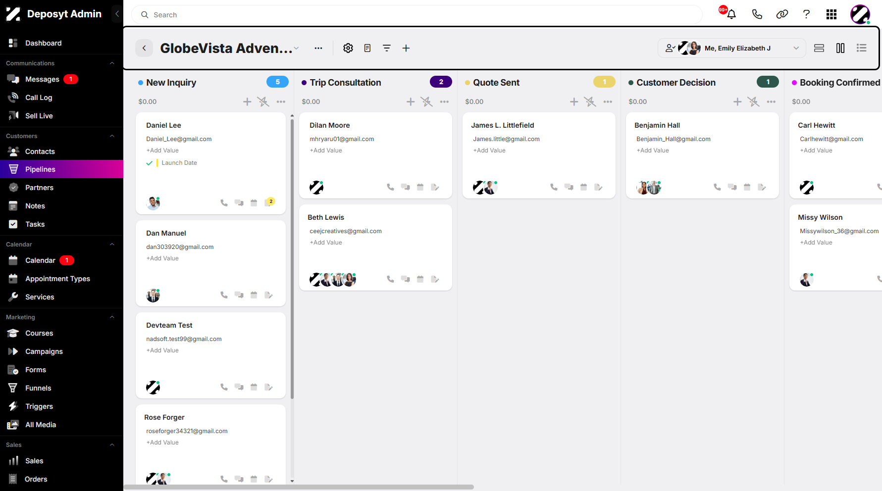
Task: Open note icon on Dan Manuel card
Action: pyautogui.click(x=268, y=295)
